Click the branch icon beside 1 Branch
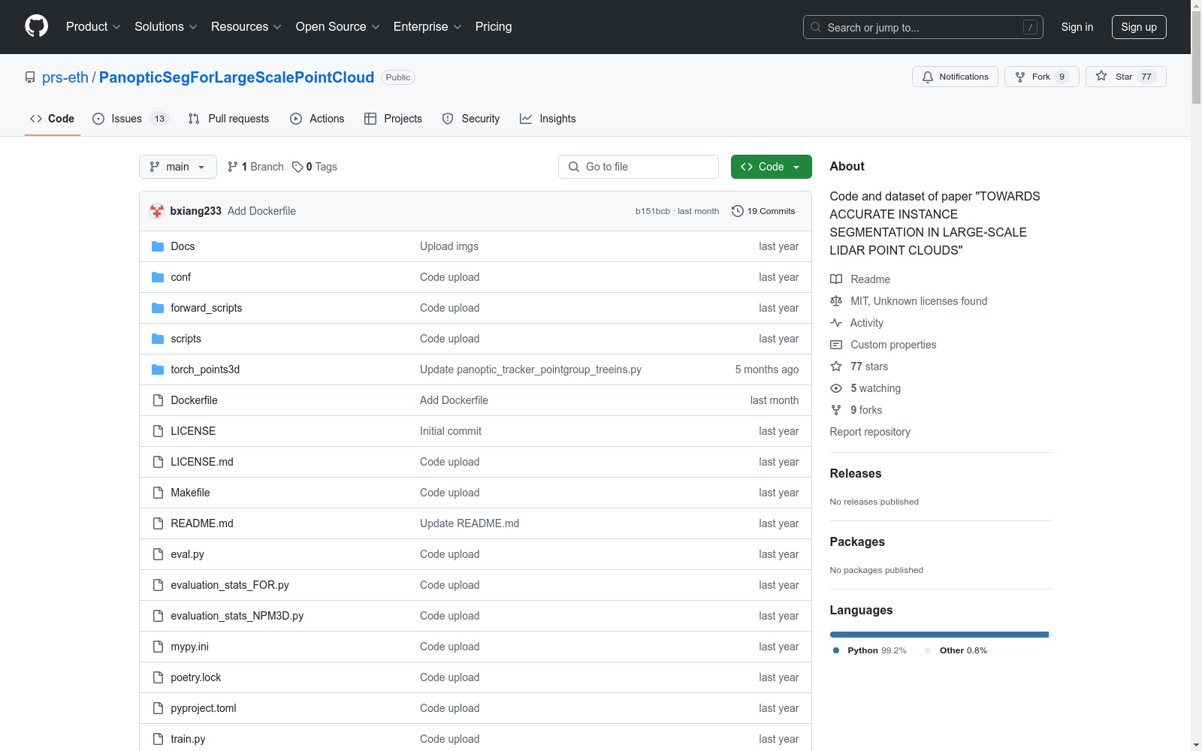Viewport: 1202px width, 751px height. (x=233, y=167)
